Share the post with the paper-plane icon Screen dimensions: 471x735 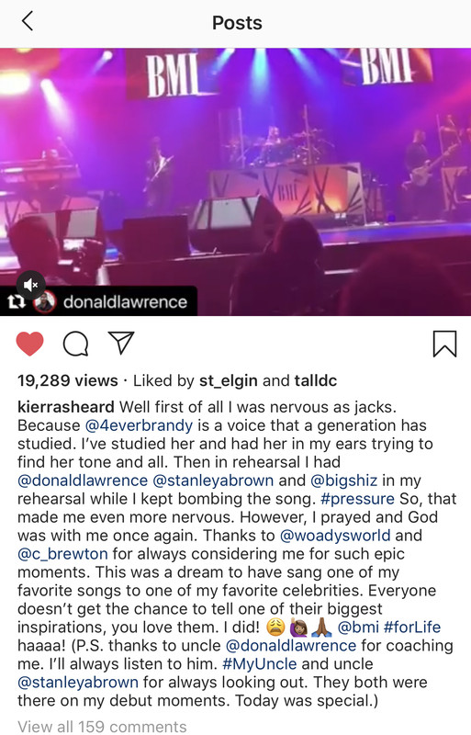tap(121, 342)
